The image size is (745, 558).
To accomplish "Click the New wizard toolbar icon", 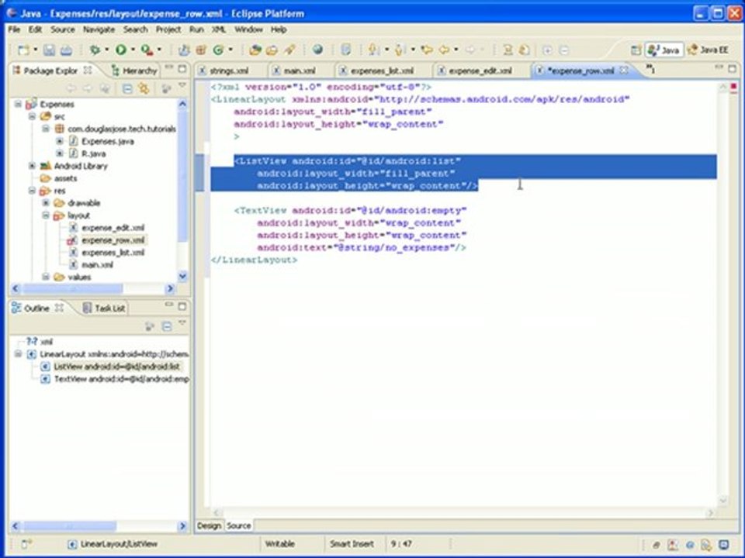I will tap(23, 50).
